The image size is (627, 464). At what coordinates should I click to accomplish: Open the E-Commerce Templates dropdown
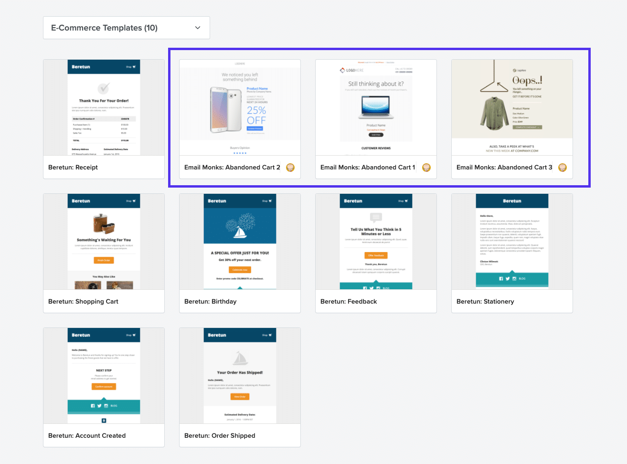[x=126, y=27]
